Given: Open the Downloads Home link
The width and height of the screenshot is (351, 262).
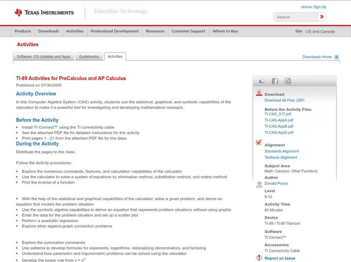Looking at the screenshot, I should (x=317, y=57).
